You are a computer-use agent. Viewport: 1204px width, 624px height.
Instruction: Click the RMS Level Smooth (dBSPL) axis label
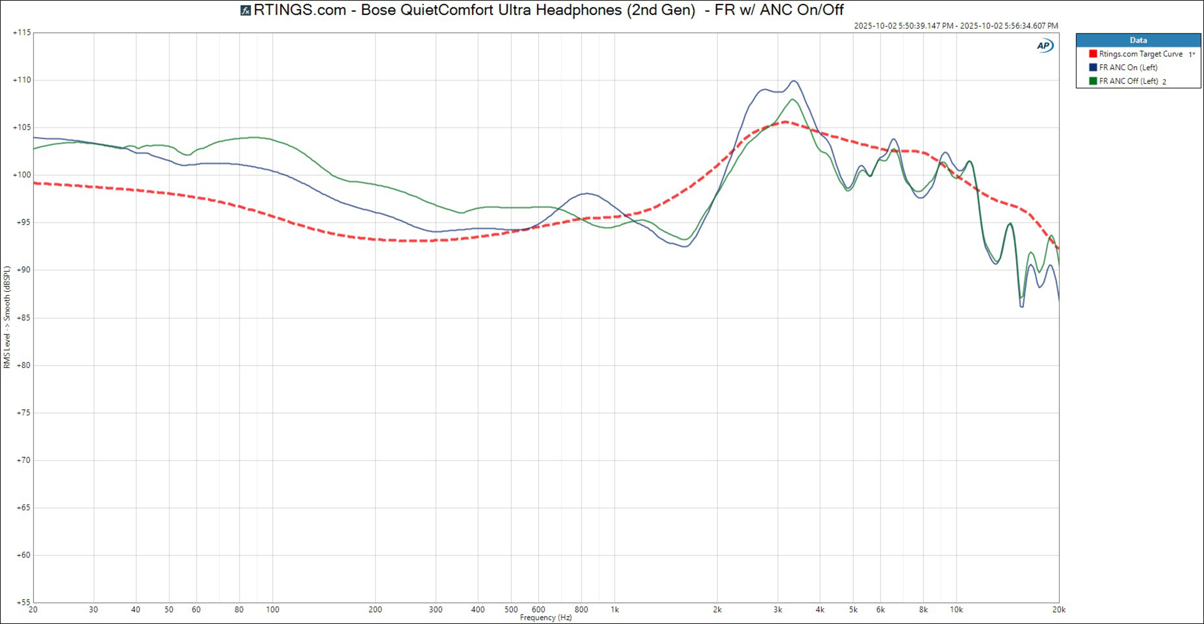(x=7, y=317)
